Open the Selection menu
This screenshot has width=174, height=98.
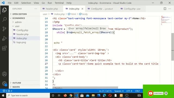[x=26, y=3]
